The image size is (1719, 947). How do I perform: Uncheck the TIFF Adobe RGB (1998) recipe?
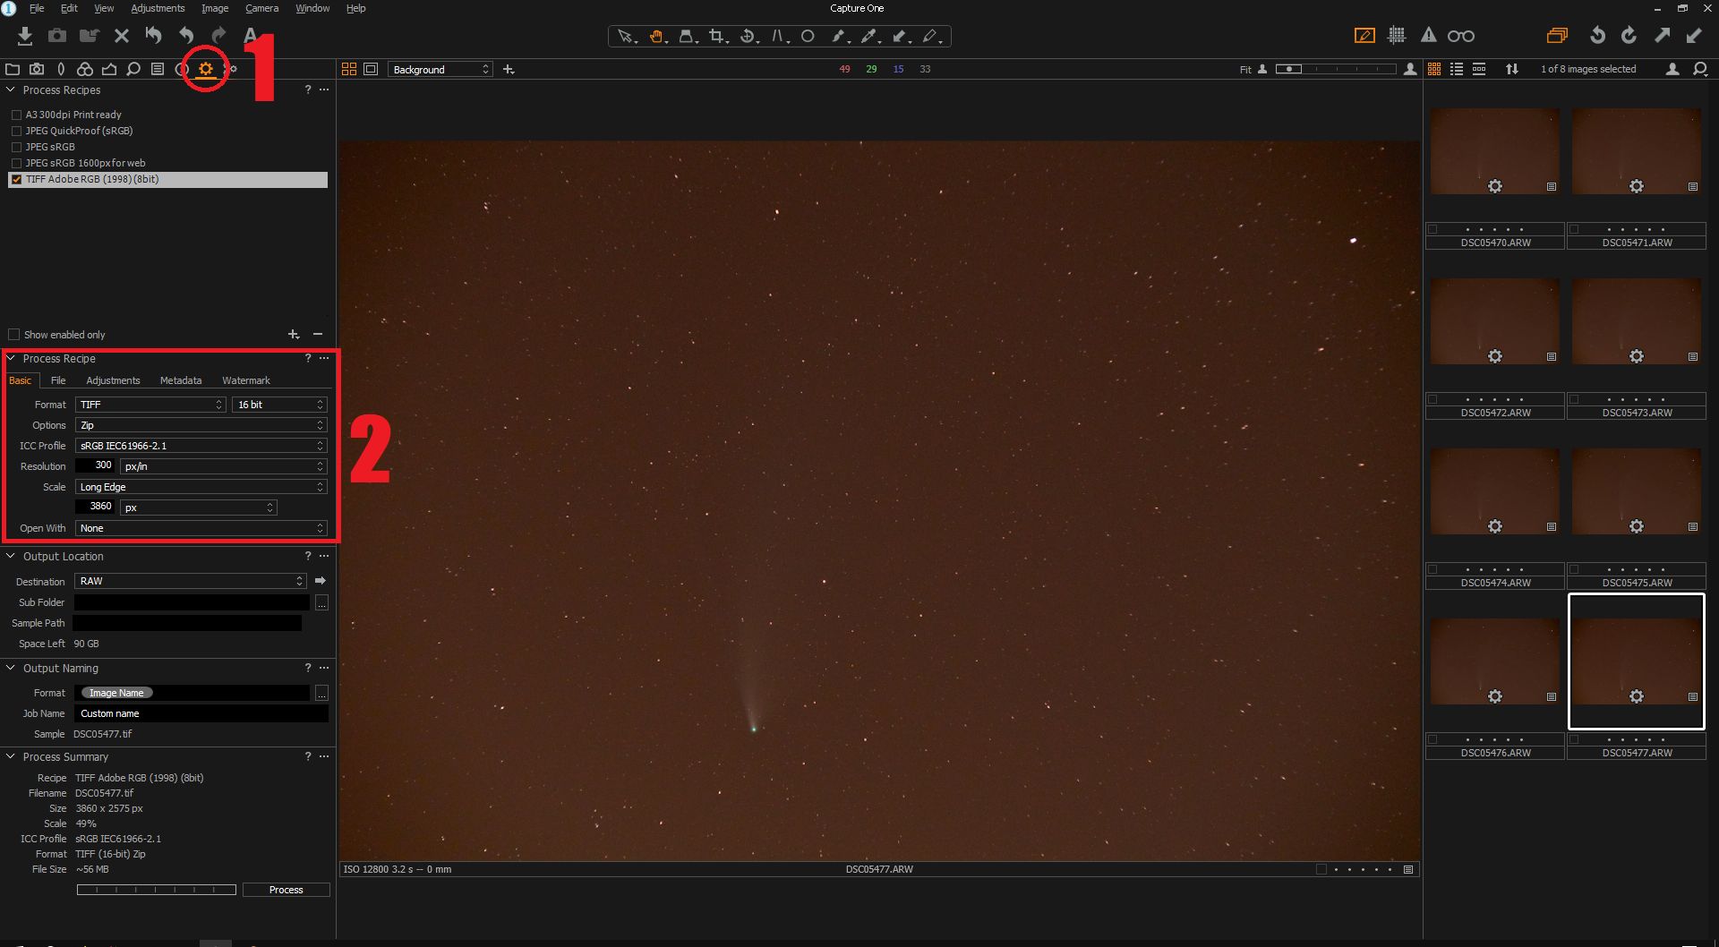[16, 179]
